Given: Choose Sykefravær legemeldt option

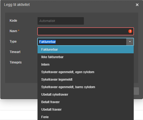Looking at the screenshot, I should [x=85, y=80].
